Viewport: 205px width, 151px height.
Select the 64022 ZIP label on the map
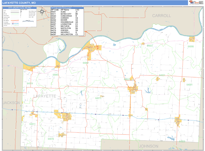point(150,45)
